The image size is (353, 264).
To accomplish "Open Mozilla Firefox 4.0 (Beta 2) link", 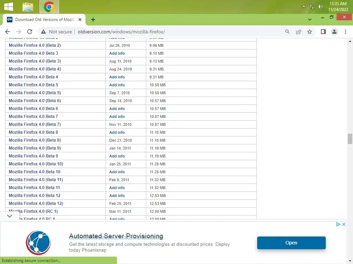I will tap(35, 45).
